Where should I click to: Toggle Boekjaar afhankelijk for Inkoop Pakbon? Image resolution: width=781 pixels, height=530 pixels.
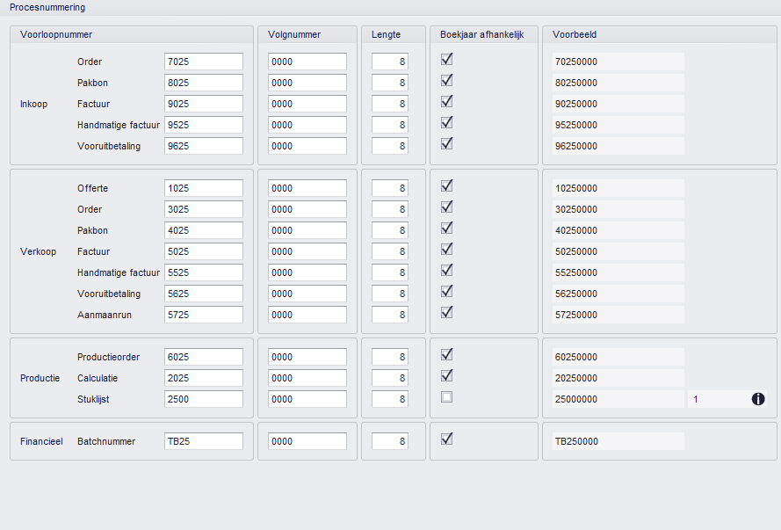tap(447, 80)
